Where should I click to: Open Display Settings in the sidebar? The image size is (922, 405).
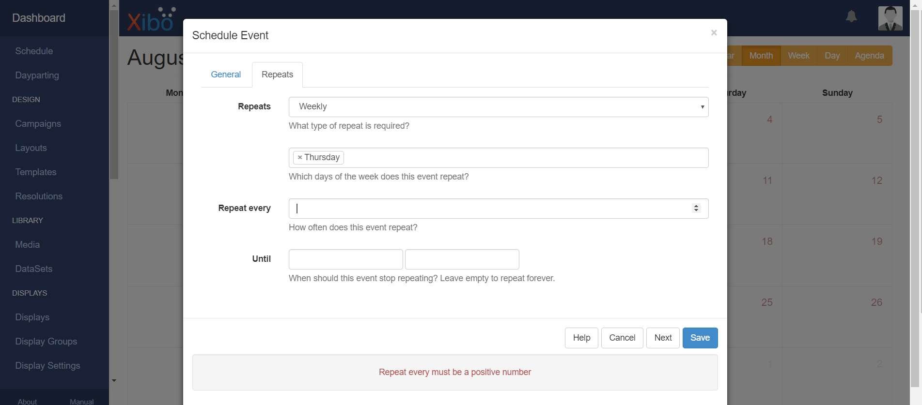(47, 365)
